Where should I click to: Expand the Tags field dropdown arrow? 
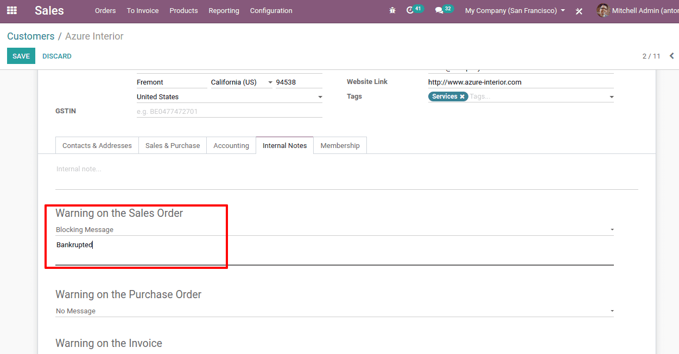pos(611,97)
